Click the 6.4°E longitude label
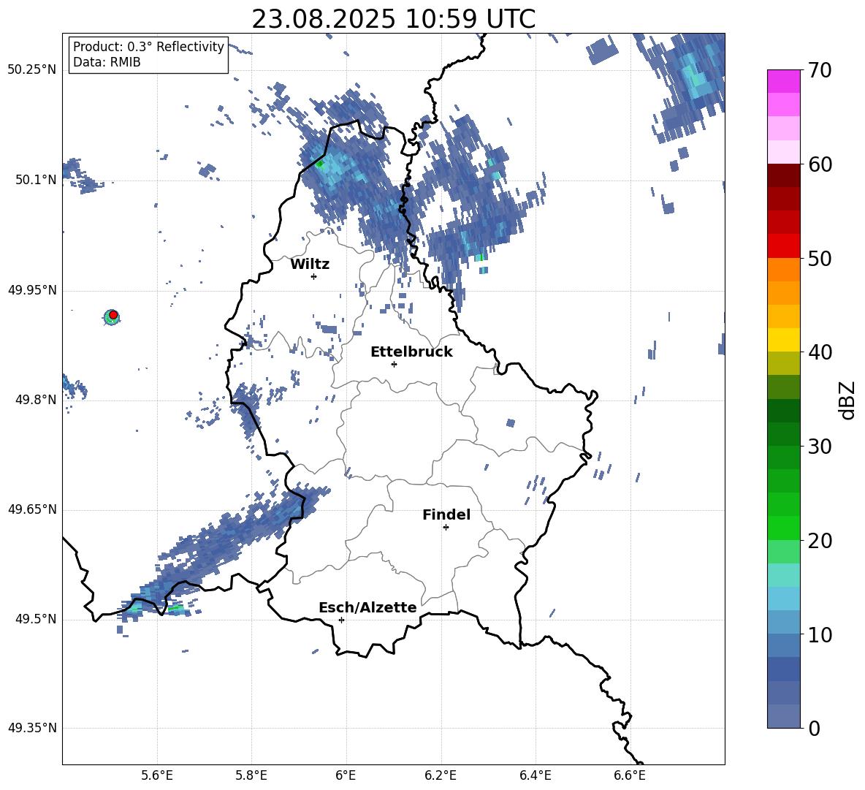 pyautogui.click(x=535, y=775)
